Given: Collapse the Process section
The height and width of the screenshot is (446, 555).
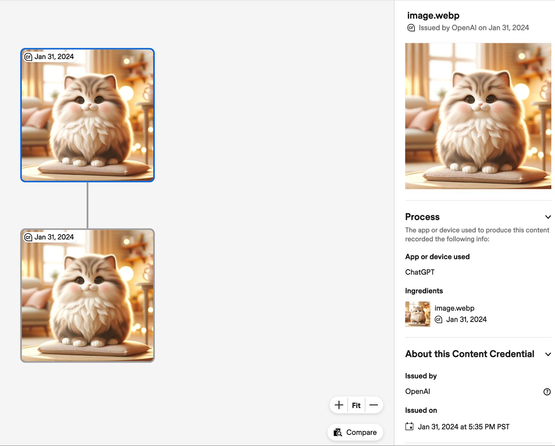Looking at the screenshot, I should (548, 217).
